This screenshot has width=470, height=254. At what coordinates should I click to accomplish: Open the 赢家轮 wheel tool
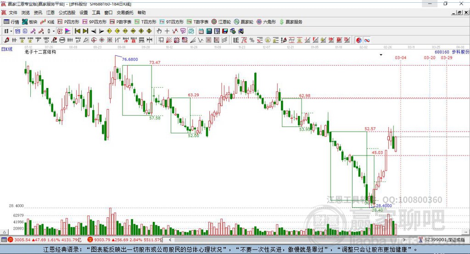(244, 22)
